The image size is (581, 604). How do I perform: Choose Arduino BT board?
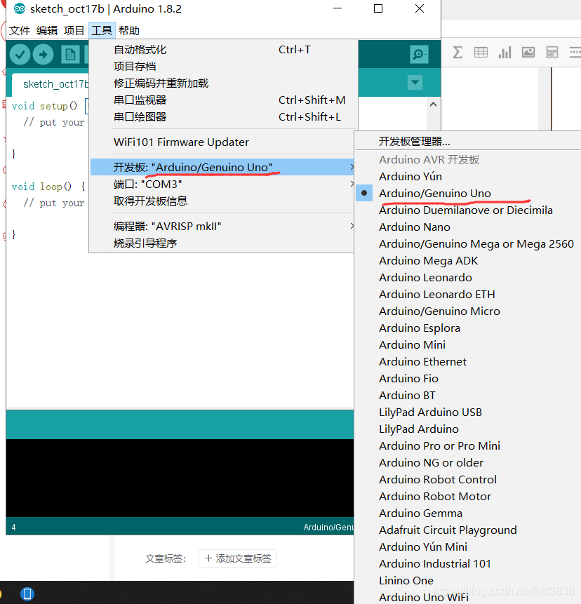(468, 395)
